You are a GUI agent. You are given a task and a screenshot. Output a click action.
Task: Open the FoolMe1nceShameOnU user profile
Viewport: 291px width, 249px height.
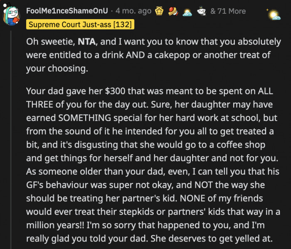pos(67,11)
